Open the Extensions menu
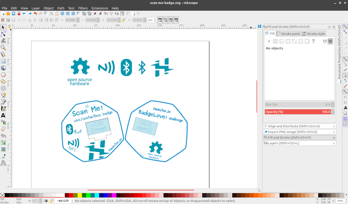The image size is (348, 204). pyautogui.click(x=100, y=8)
